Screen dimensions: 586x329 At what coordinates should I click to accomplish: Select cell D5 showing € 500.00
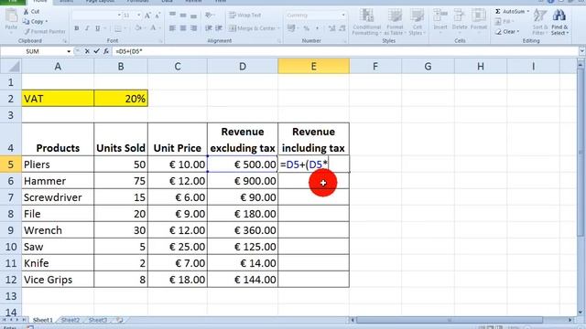click(243, 164)
